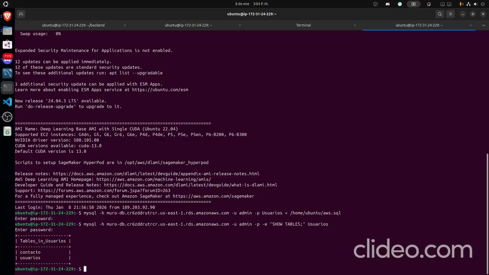Click the OBS tray indicator in the top bar

pyautogui.click(x=376, y=4)
